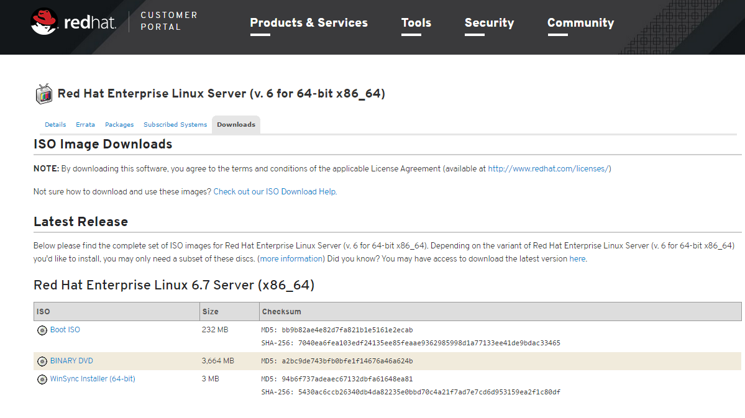The image size is (745, 418).
Task: Open the Tools menu
Action: (x=416, y=23)
